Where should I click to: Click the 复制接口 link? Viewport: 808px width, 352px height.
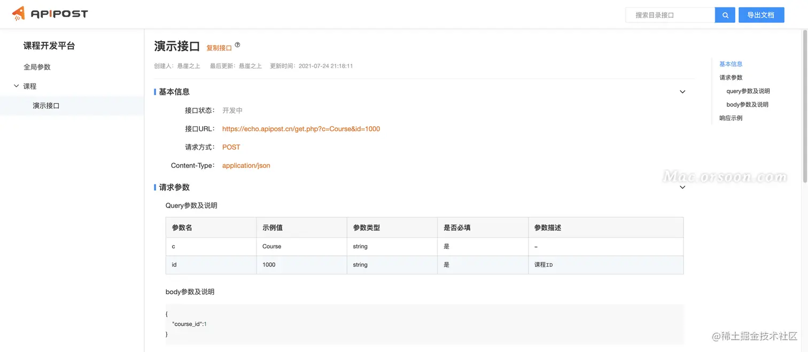tap(220, 47)
